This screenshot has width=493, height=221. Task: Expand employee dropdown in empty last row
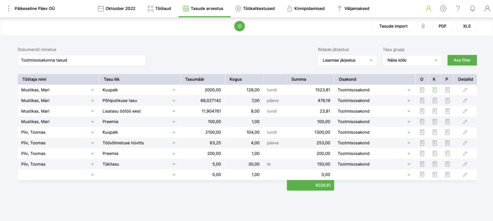pyautogui.click(x=92, y=174)
